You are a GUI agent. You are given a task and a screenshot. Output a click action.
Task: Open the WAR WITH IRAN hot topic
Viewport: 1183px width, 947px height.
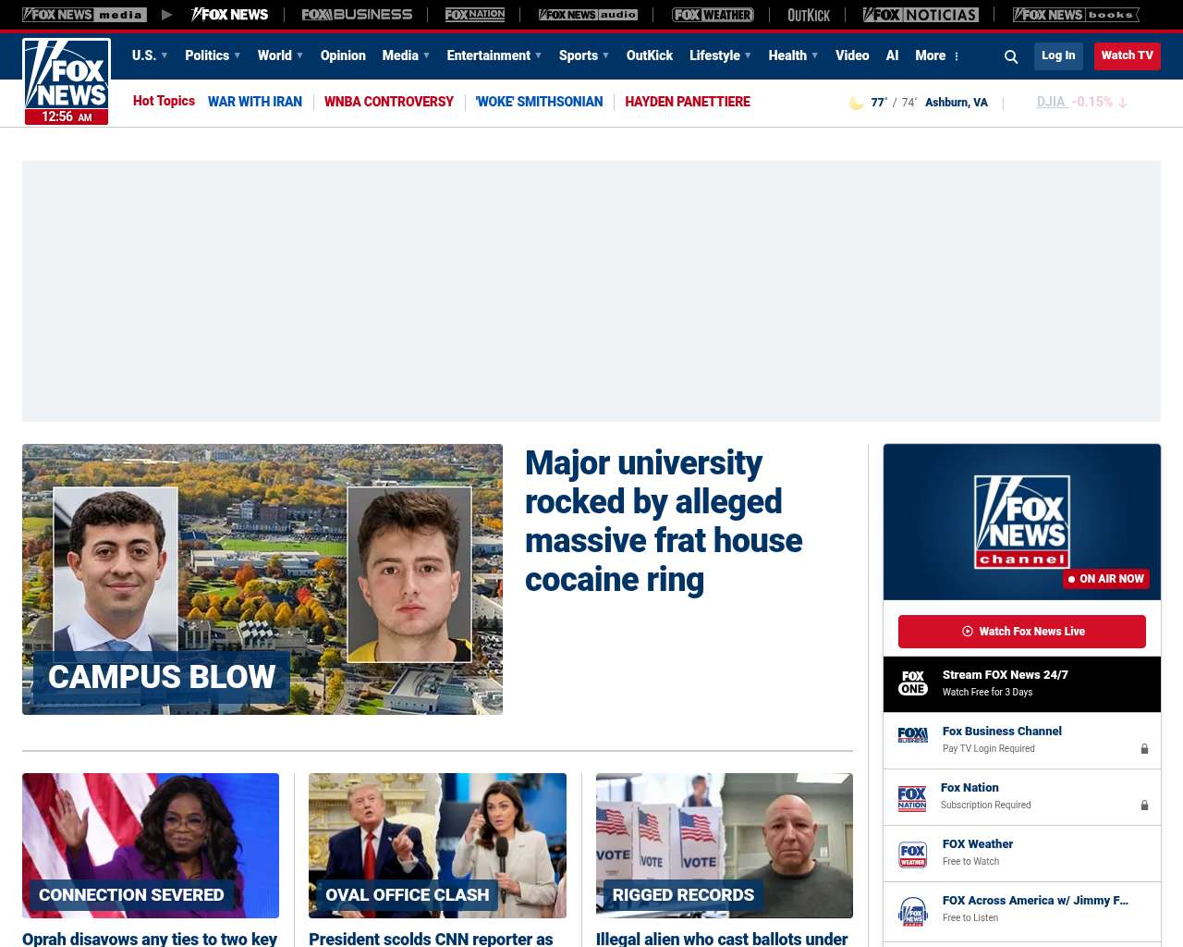[255, 102]
